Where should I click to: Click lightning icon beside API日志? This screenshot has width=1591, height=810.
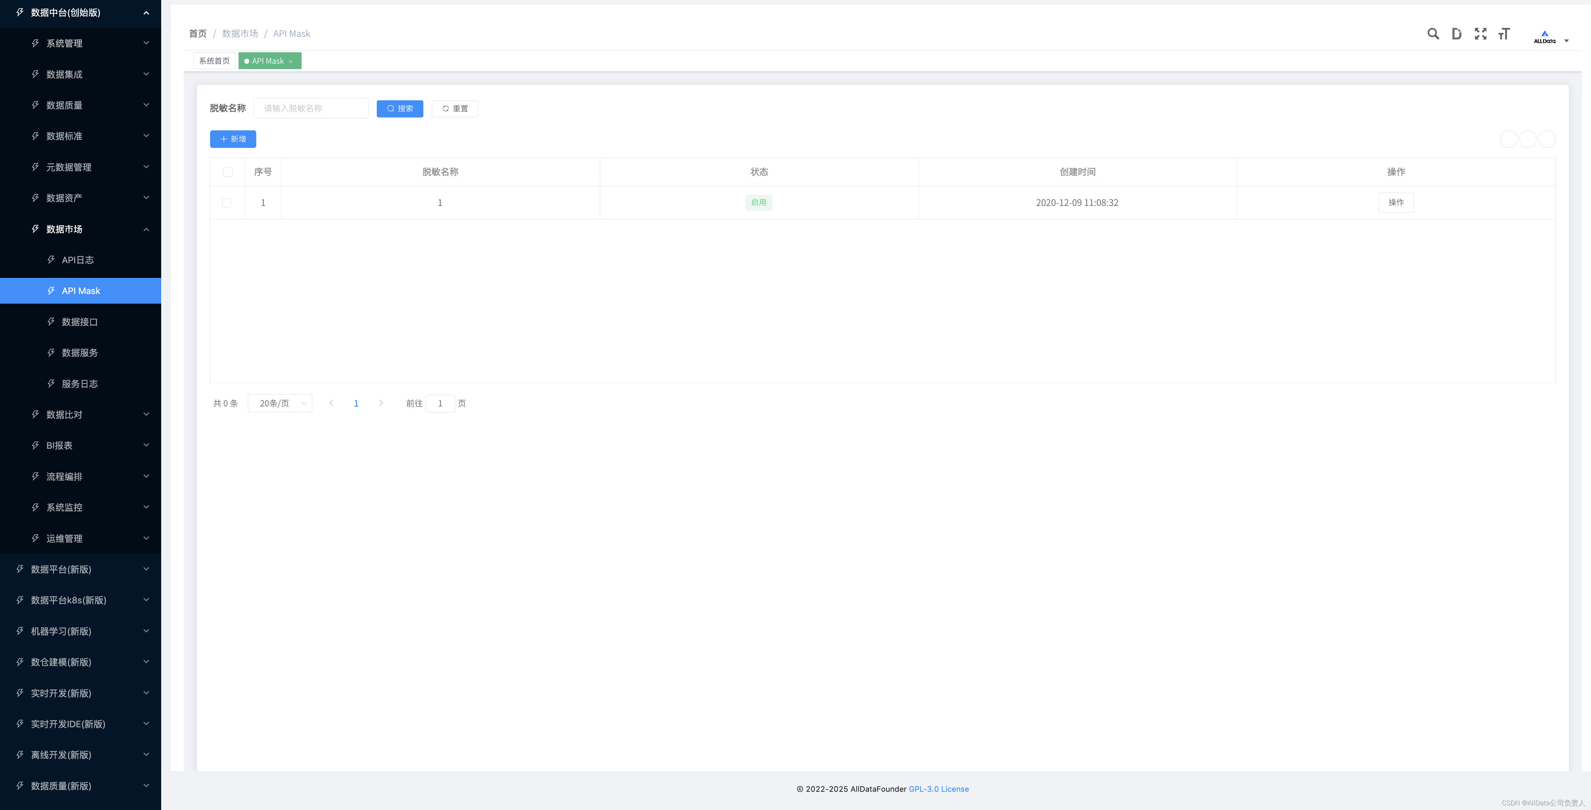51,260
